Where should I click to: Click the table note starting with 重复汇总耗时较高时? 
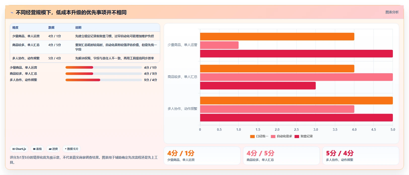(116, 47)
